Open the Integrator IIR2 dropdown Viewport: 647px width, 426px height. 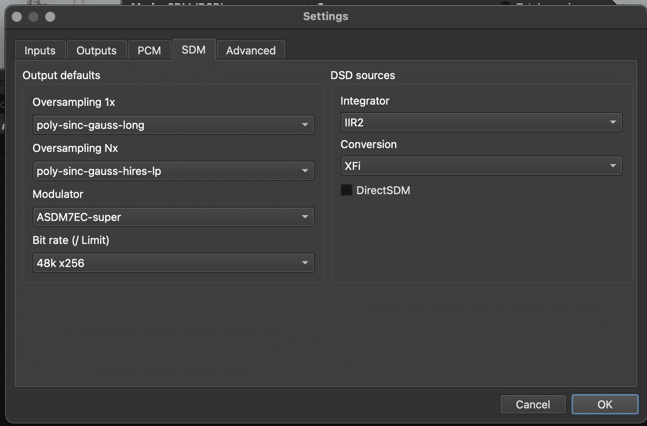(x=481, y=122)
